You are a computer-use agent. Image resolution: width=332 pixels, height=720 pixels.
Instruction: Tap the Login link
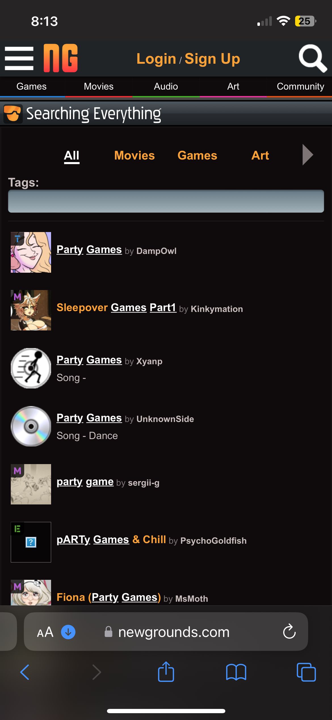tap(156, 59)
